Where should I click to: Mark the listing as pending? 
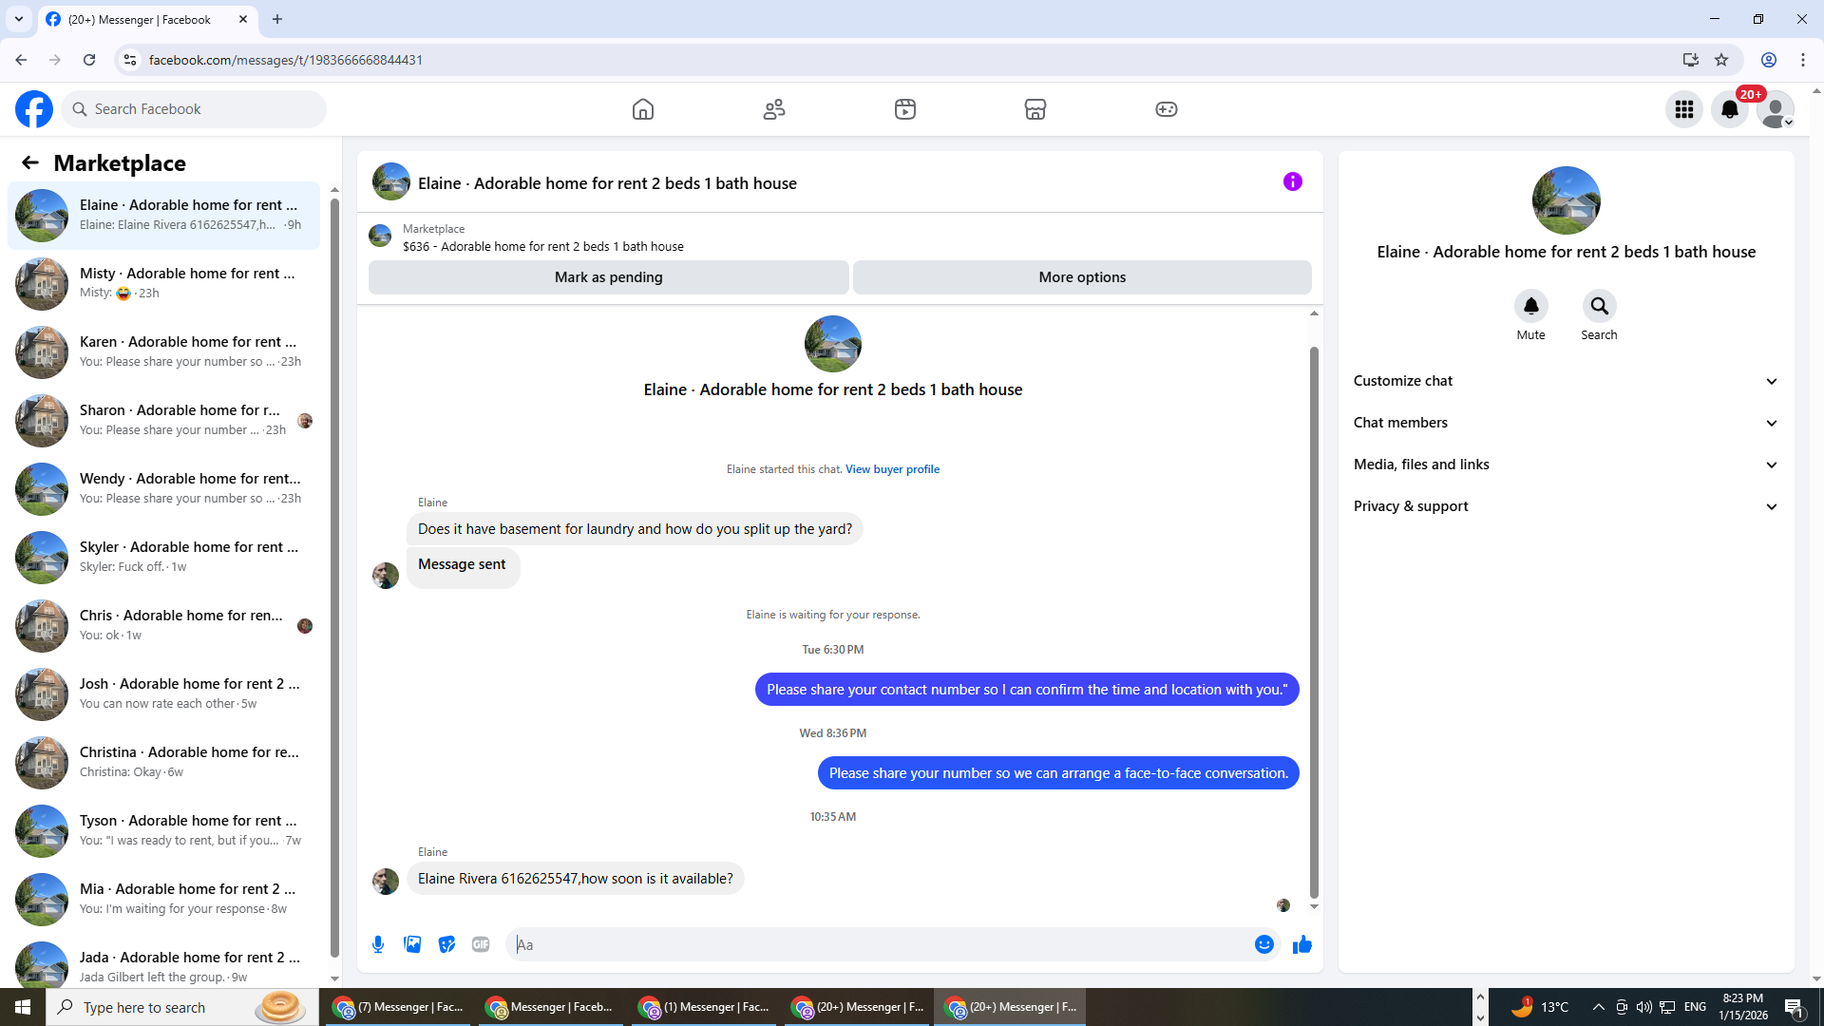point(608,277)
